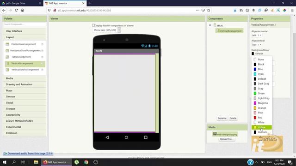This screenshot has height=166, width=296.
Task: Click Upload File button in Media
Action: (x=227, y=139)
